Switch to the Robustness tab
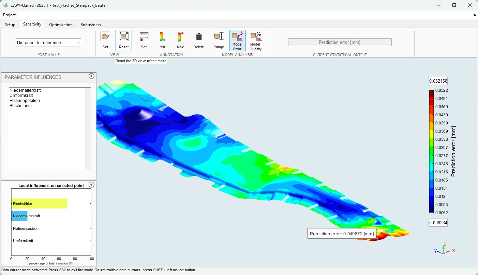Viewport: 478px width, 275px height. [x=91, y=24]
